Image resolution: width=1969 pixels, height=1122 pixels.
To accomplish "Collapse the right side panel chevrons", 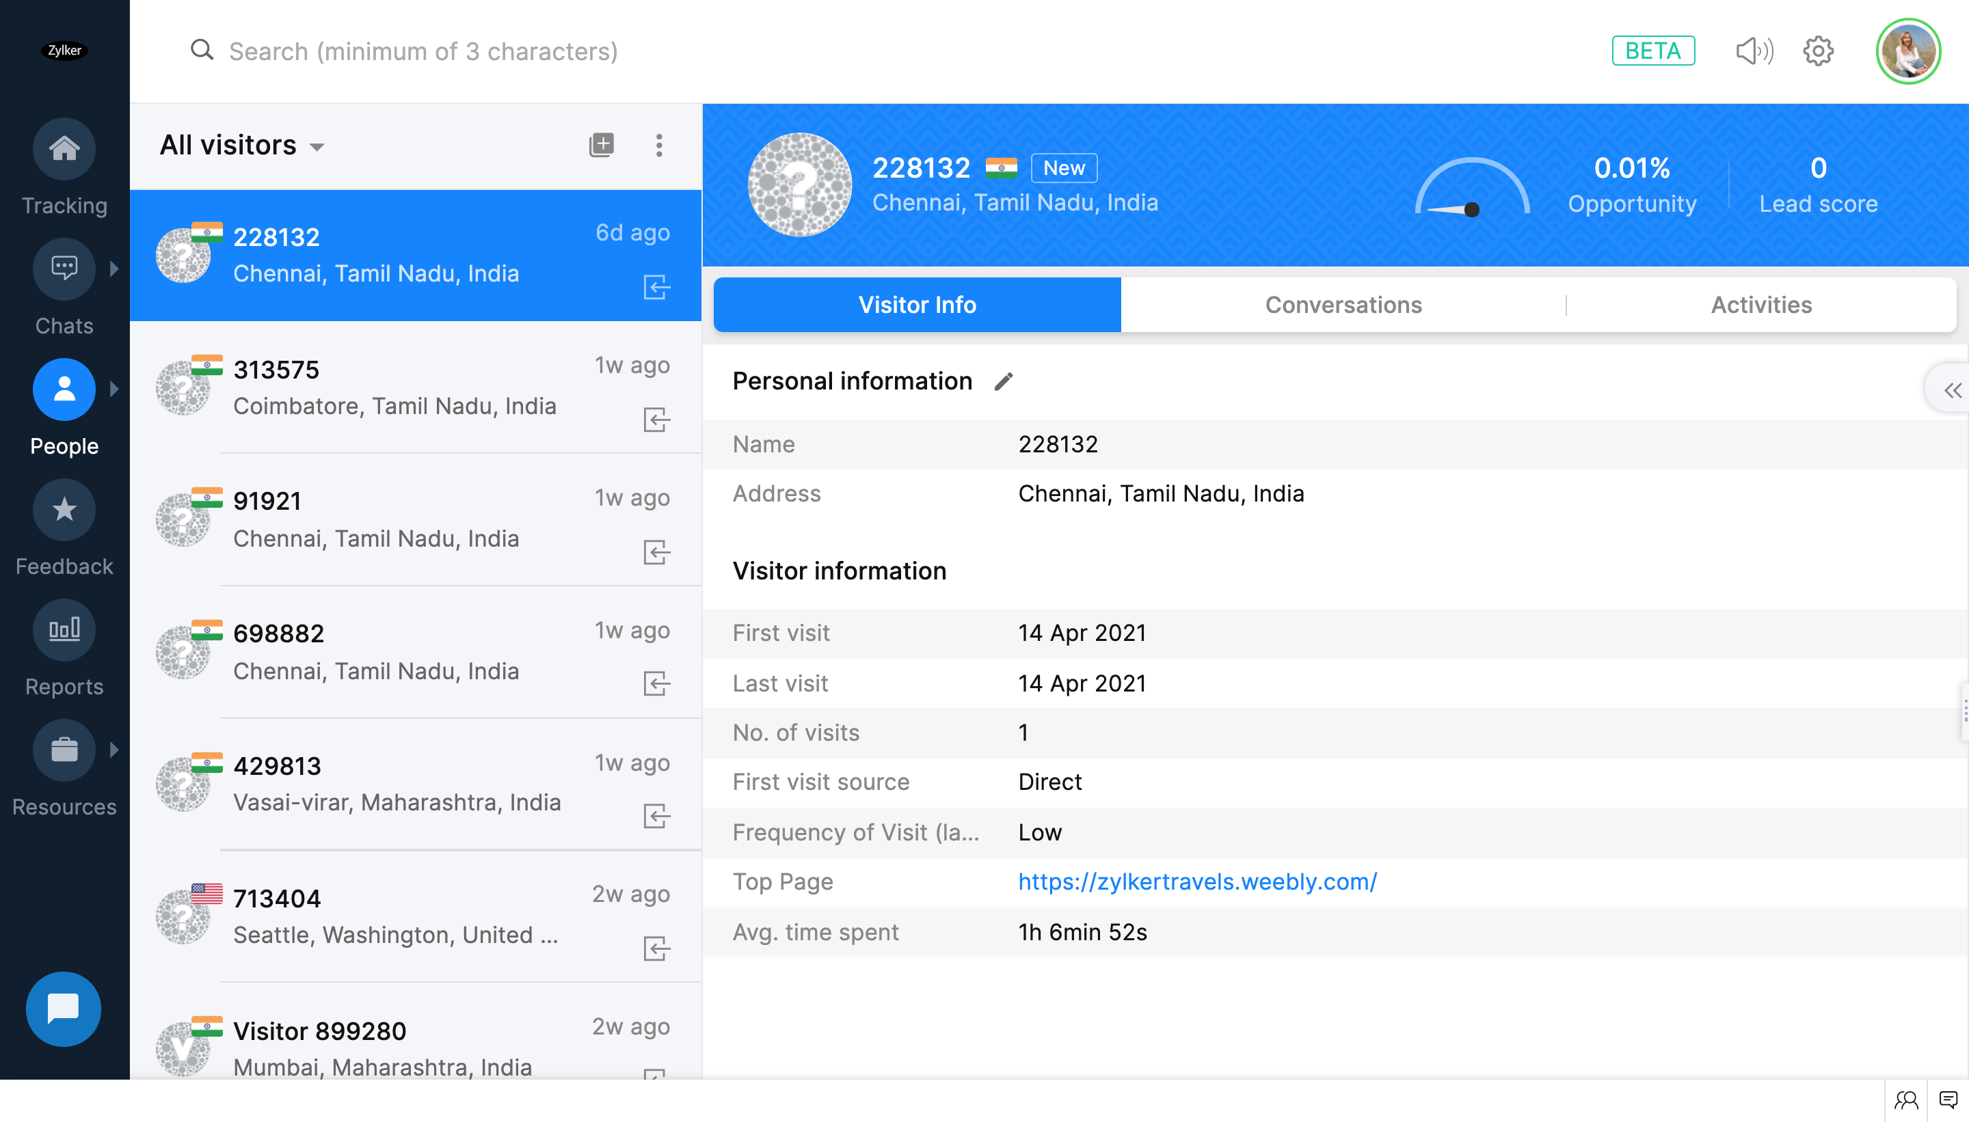I will click(x=1952, y=391).
